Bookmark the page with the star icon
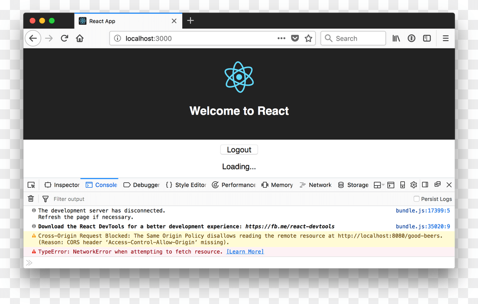This screenshot has height=304, width=478. (x=308, y=38)
